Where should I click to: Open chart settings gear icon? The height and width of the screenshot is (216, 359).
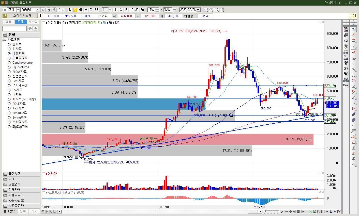coord(211,10)
